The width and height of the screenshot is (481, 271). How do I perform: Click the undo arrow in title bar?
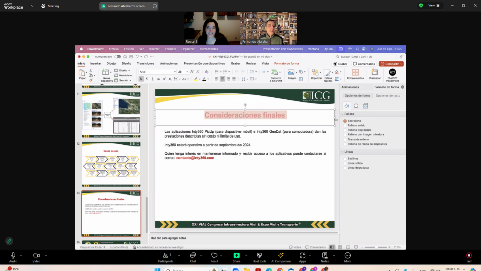pos(137,57)
